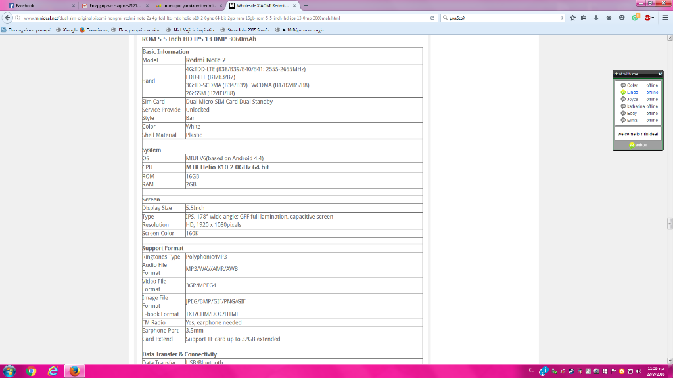The width and height of the screenshot is (673, 378).
Task: Open the most visited bookmarks folder
Action: (28, 30)
